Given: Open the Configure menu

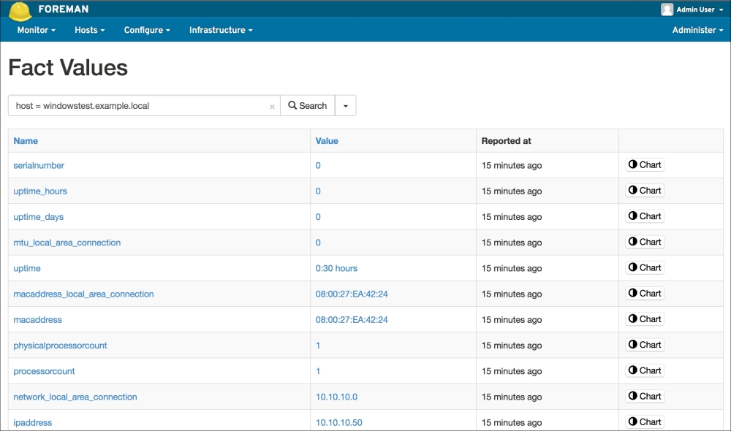Looking at the screenshot, I should pyautogui.click(x=147, y=30).
